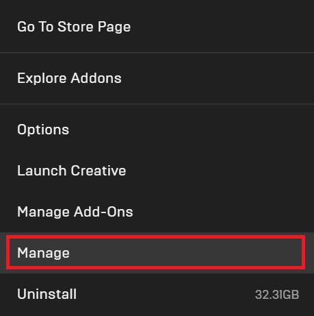This screenshot has height=316, width=314.
Task: Choose the Options entry above Launch Creative
Action: pos(157,130)
